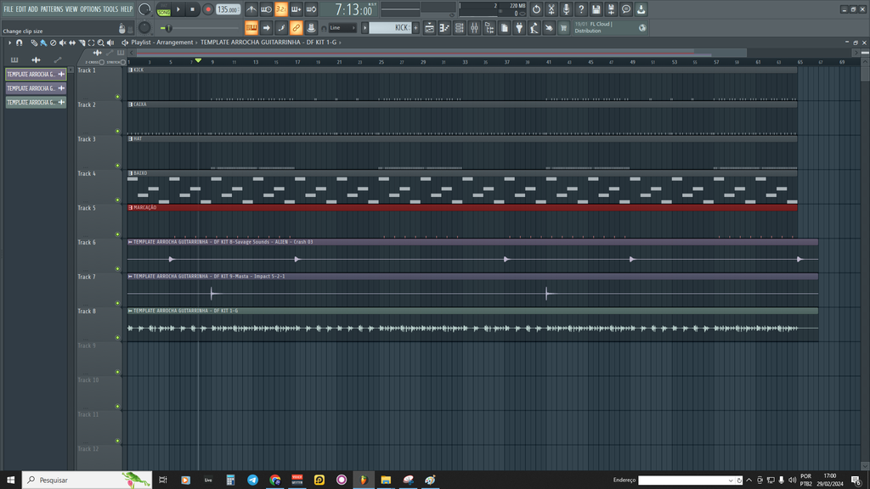Toggle Pattern/Song mode switch

point(164,9)
